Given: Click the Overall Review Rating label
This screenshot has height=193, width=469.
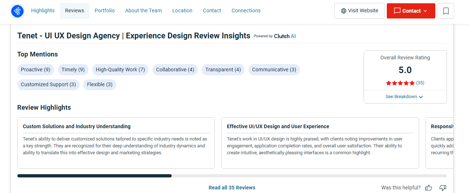Looking at the screenshot, I should pos(405,58).
